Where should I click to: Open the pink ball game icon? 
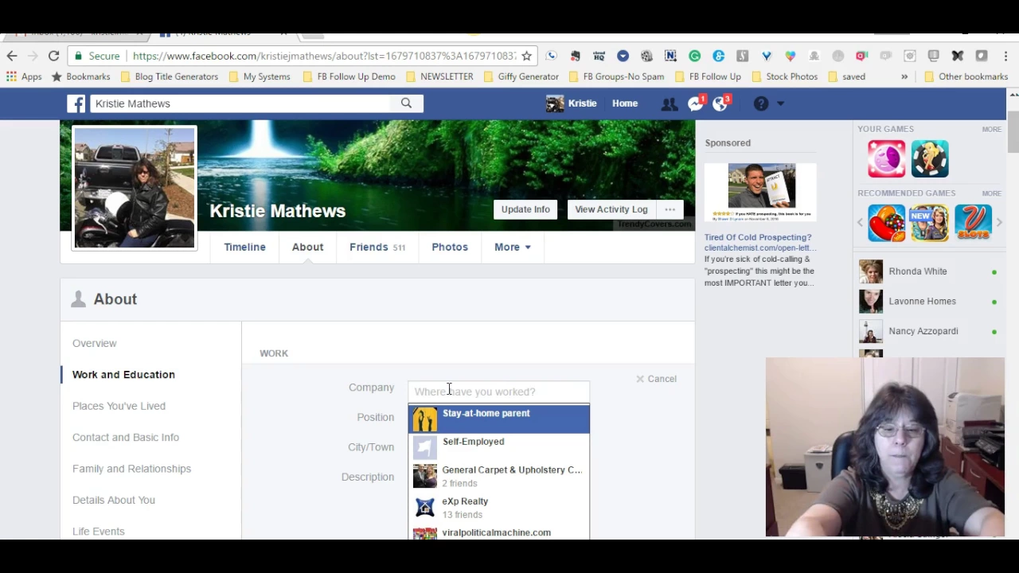(x=886, y=158)
